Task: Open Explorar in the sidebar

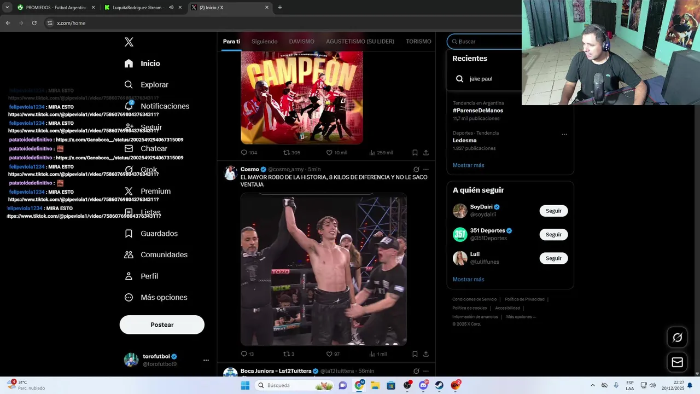Action: [x=146, y=85]
